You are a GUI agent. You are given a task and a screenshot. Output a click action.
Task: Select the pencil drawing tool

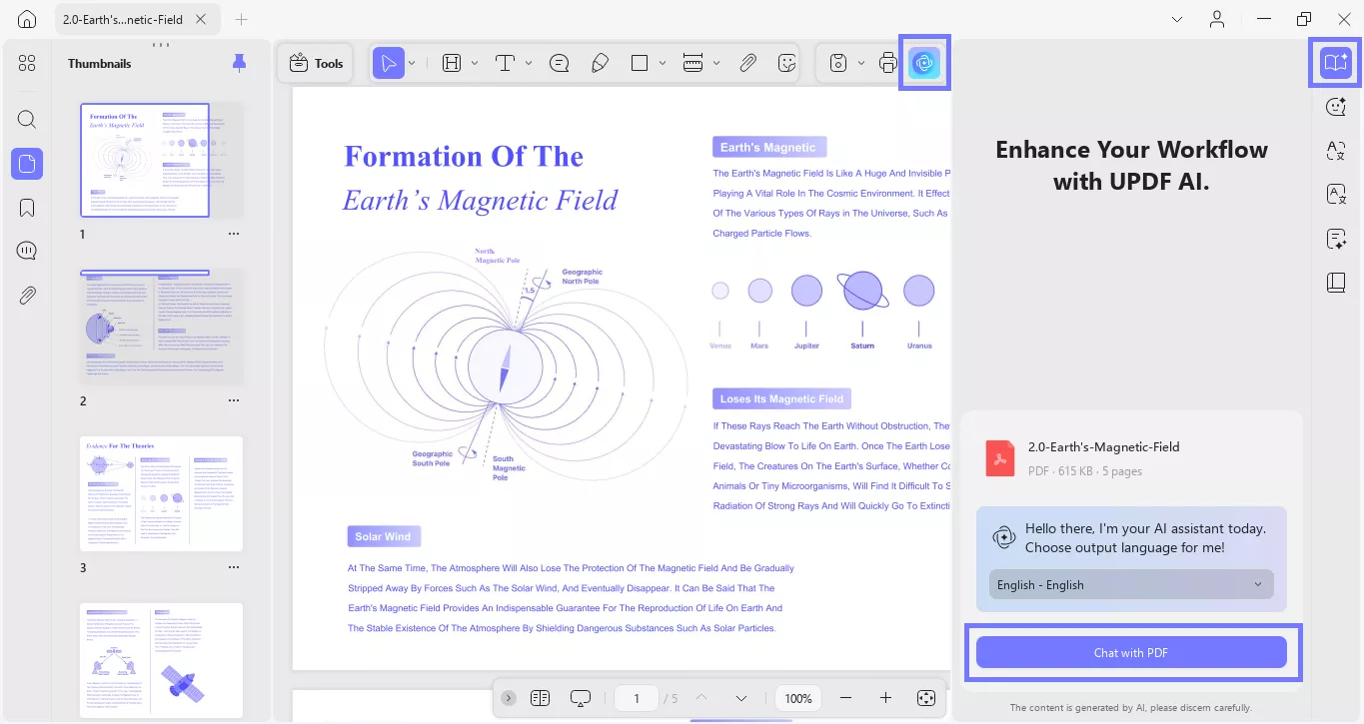[600, 64]
